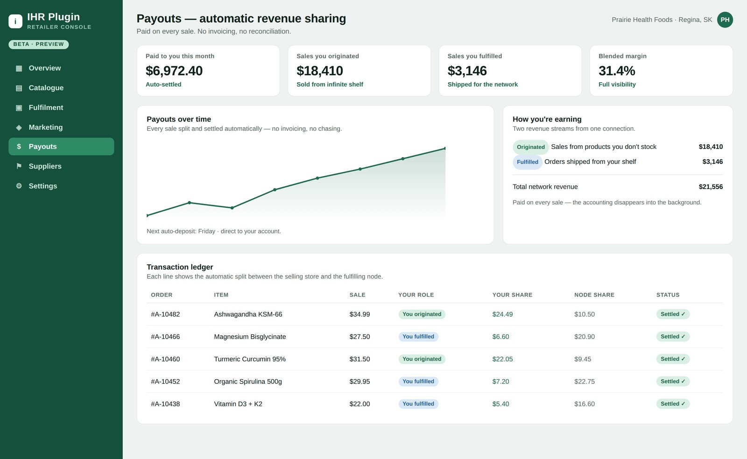This screenshot has width=747, height=459.
Task: Click 'You originated' badge for Ashwagandha KSM-66
Action: [422, 314]
